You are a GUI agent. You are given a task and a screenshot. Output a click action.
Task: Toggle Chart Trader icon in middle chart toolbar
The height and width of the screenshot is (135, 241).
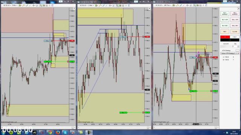tap(117, 5)
